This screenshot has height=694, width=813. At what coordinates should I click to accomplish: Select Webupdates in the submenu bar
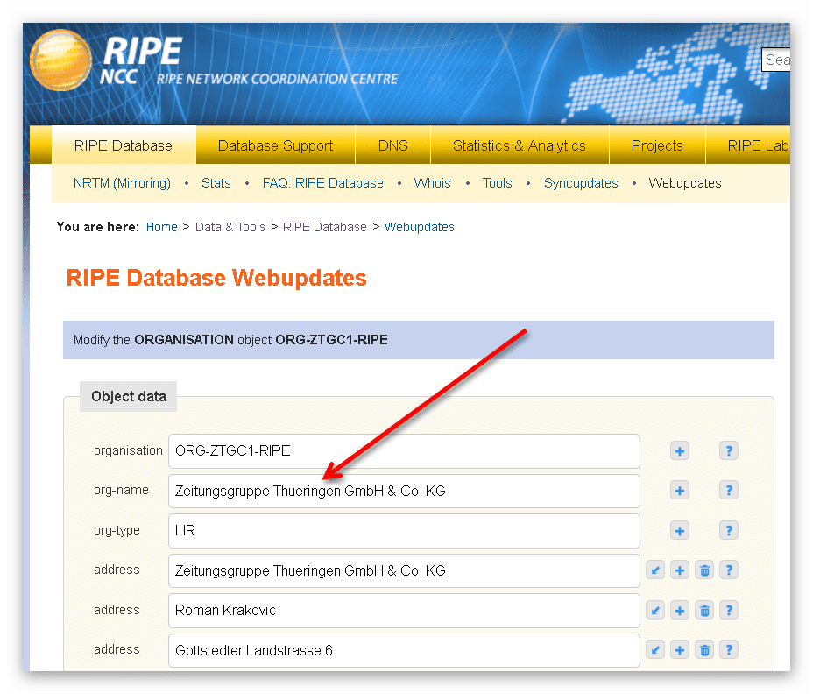[684, 183]
